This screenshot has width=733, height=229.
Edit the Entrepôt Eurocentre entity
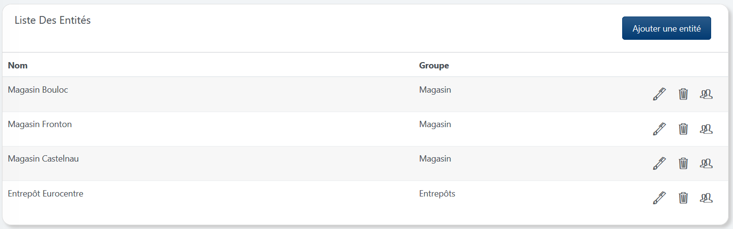click(659, 198)
